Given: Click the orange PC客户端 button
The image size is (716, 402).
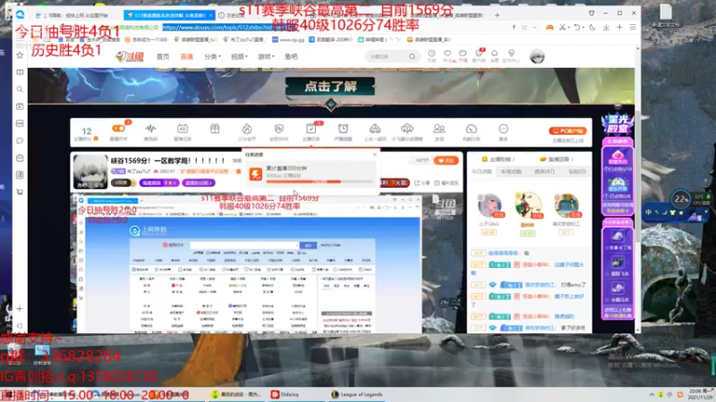Looking at the screenshot, I should (x=567, y=130).
